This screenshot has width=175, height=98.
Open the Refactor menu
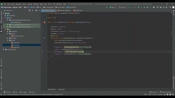(x=36, y=4)
